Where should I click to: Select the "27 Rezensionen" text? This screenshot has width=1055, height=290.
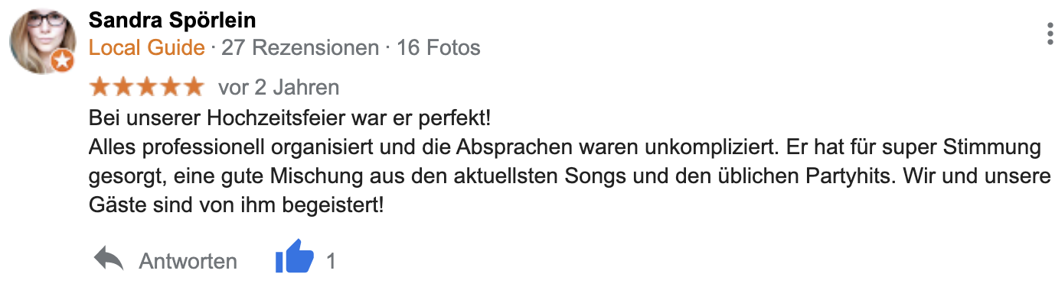click(300, 48)
